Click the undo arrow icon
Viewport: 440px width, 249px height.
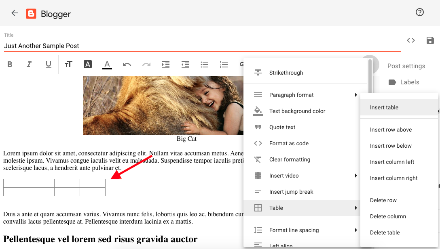[x=127, y=65]
